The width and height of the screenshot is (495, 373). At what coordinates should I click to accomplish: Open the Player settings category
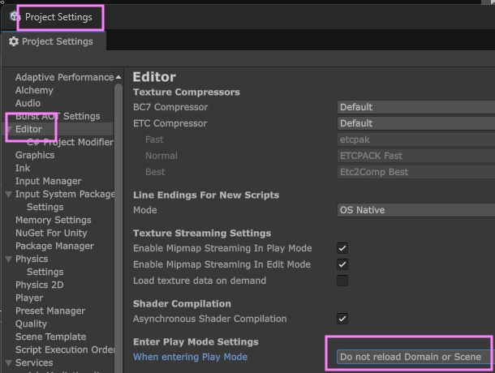[29, 298]
